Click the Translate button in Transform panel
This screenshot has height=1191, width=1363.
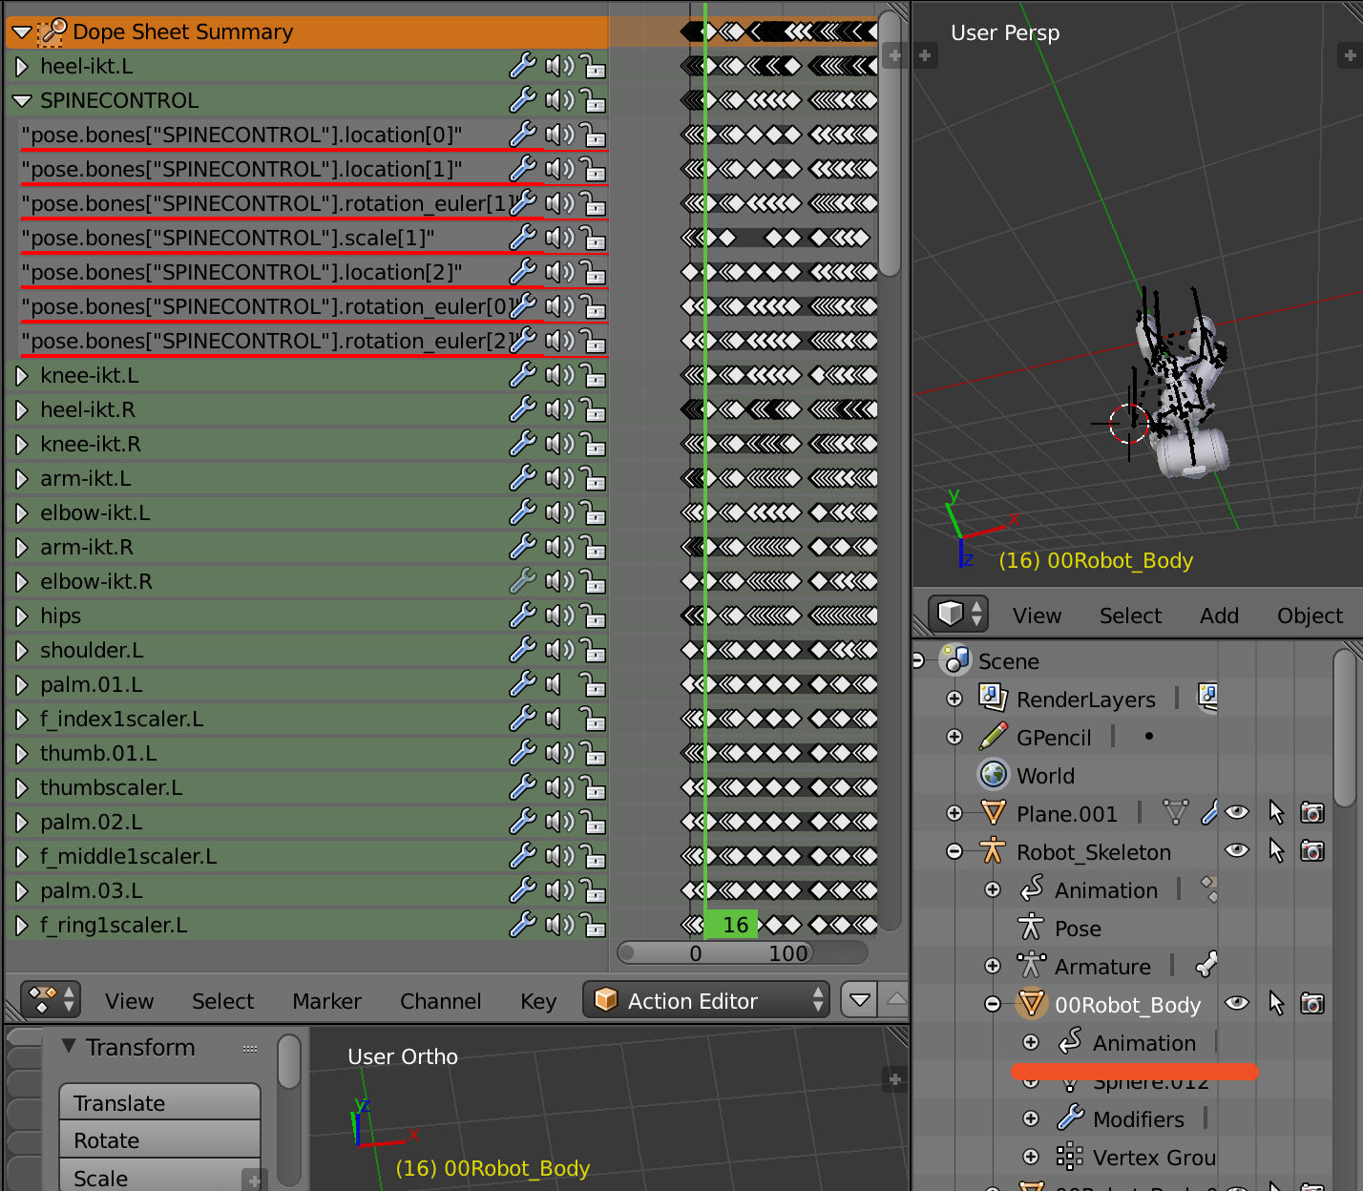click(158, 1102)
